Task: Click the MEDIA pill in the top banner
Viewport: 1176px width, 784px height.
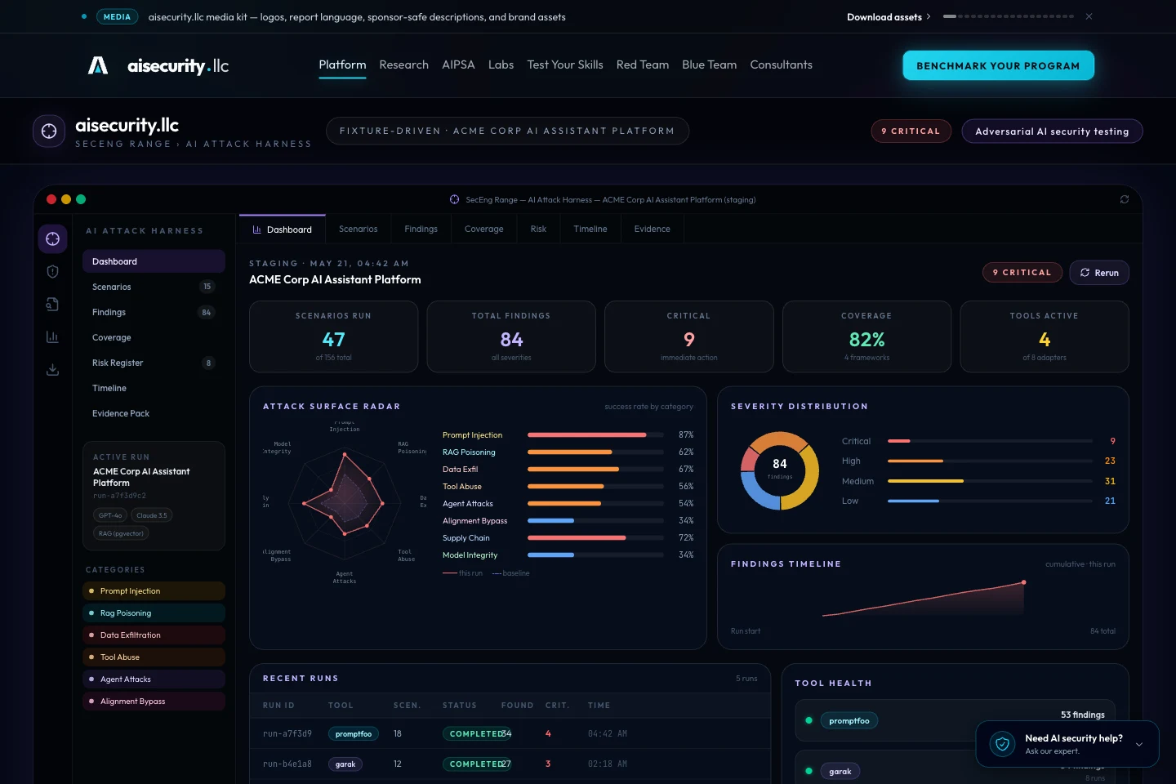Action: pos(117,16)
